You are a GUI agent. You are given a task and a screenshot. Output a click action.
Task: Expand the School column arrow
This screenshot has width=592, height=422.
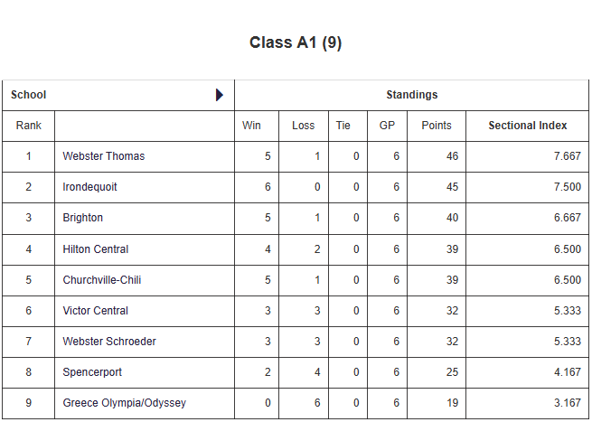(220, 95)
